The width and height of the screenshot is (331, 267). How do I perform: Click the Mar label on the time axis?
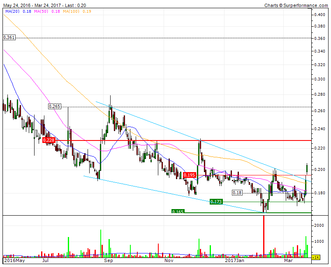pos(288,260)
